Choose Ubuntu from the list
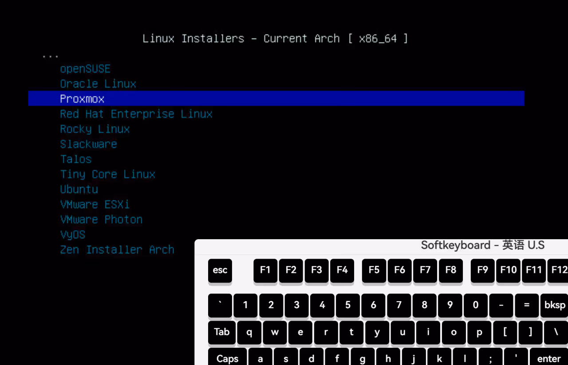The height and width of the screenshot is (365, 568). point(79,190)
